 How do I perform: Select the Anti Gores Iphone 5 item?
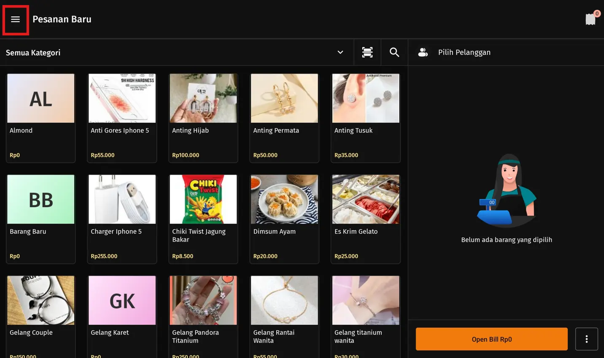(x=122, y=118)
